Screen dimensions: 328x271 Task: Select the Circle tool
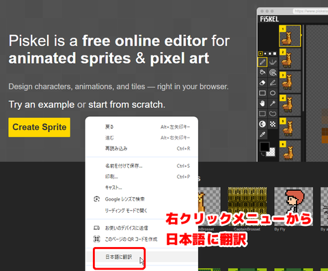coord(273,93)
